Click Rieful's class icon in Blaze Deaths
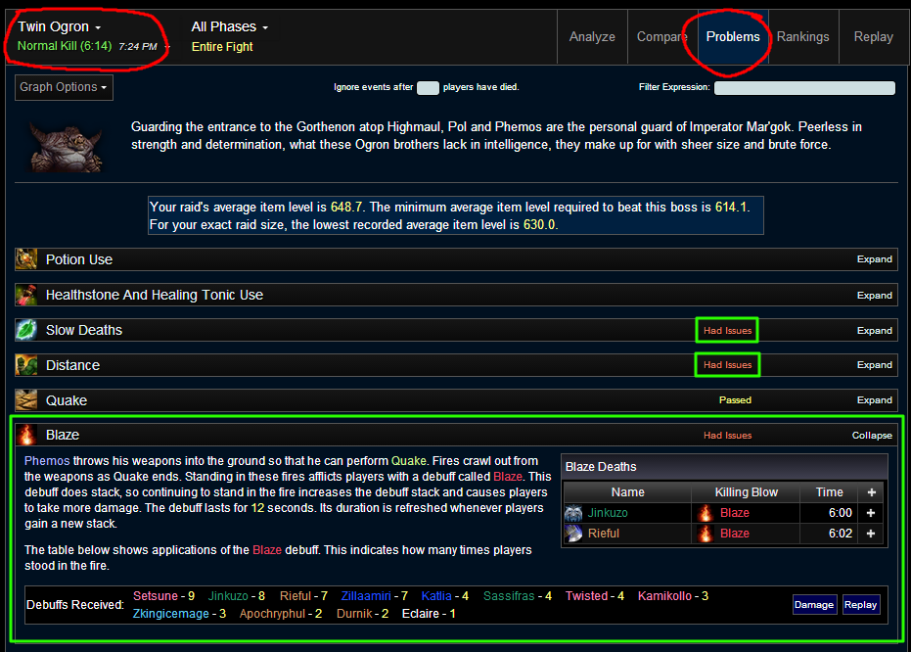This screenshot has width=911, height=652. point(574,534)
